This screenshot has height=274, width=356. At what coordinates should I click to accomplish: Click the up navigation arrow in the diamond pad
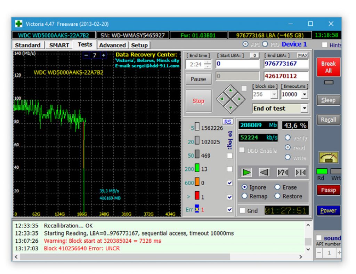pos(231,90)
